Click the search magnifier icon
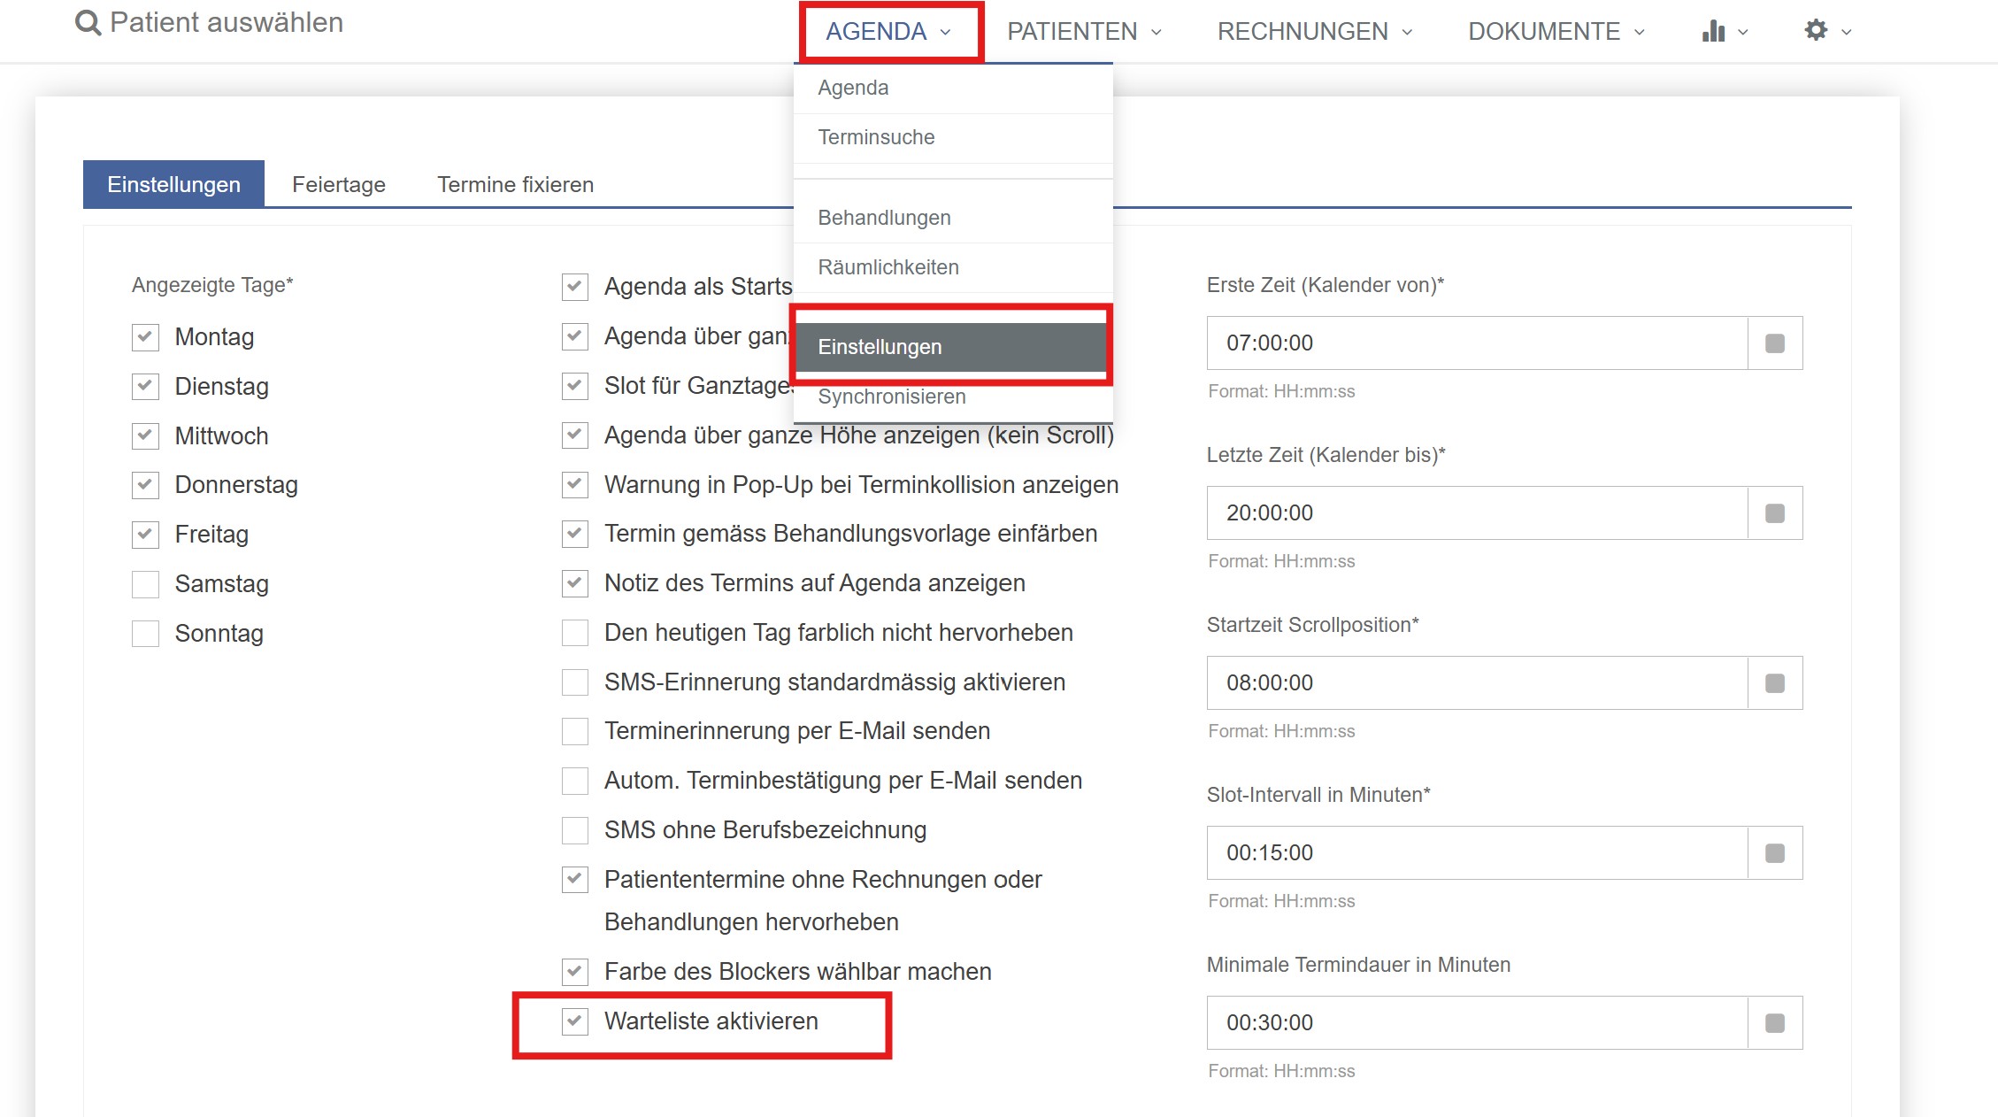 coord(88,22)
